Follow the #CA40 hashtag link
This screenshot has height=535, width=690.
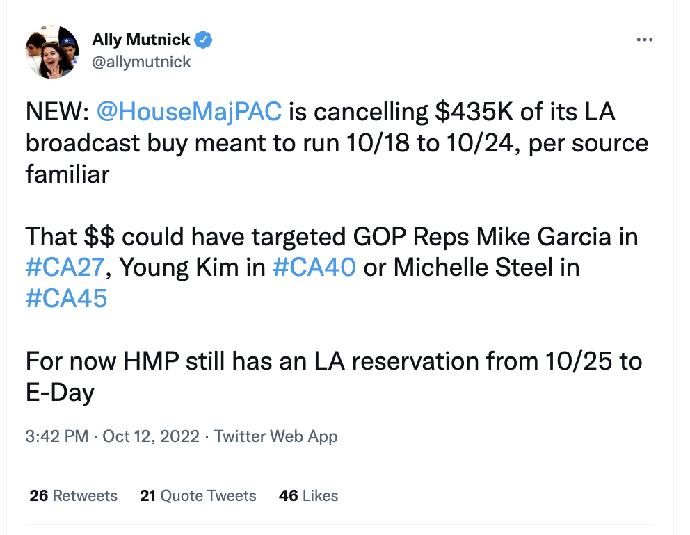click(x=314, y=267)
